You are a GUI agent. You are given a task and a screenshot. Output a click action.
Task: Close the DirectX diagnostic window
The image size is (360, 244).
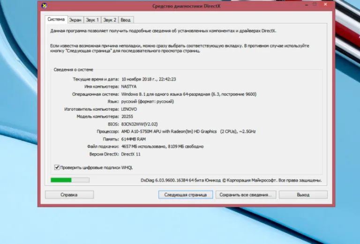pyautogui.click(x=326, y=4)
